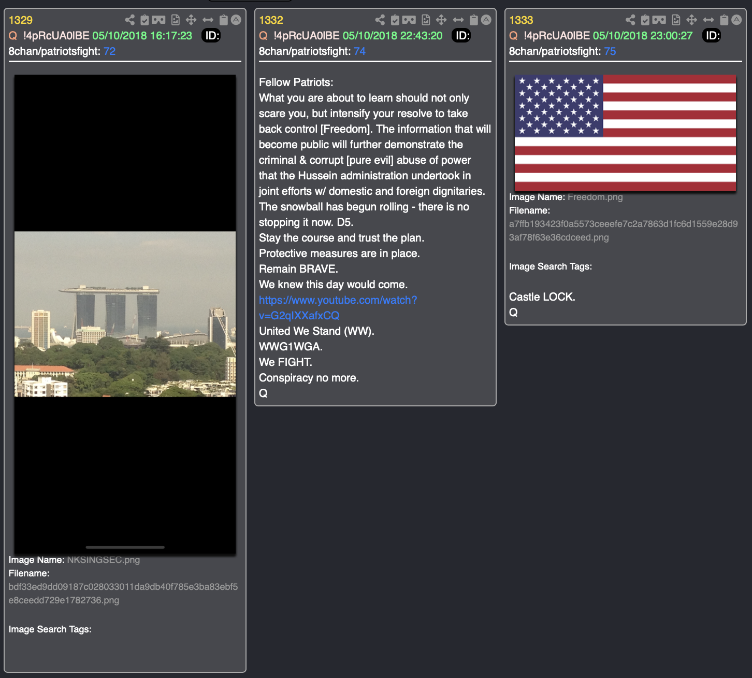Click the circled-A icon on post 1329
The width and height of the screenshot is (752, 678).
tap(236, 20)
